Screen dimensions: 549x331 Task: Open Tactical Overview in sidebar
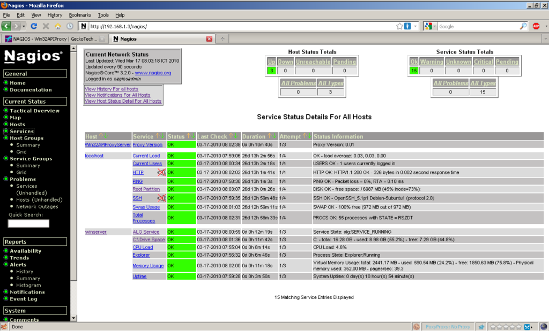[34, 111]
